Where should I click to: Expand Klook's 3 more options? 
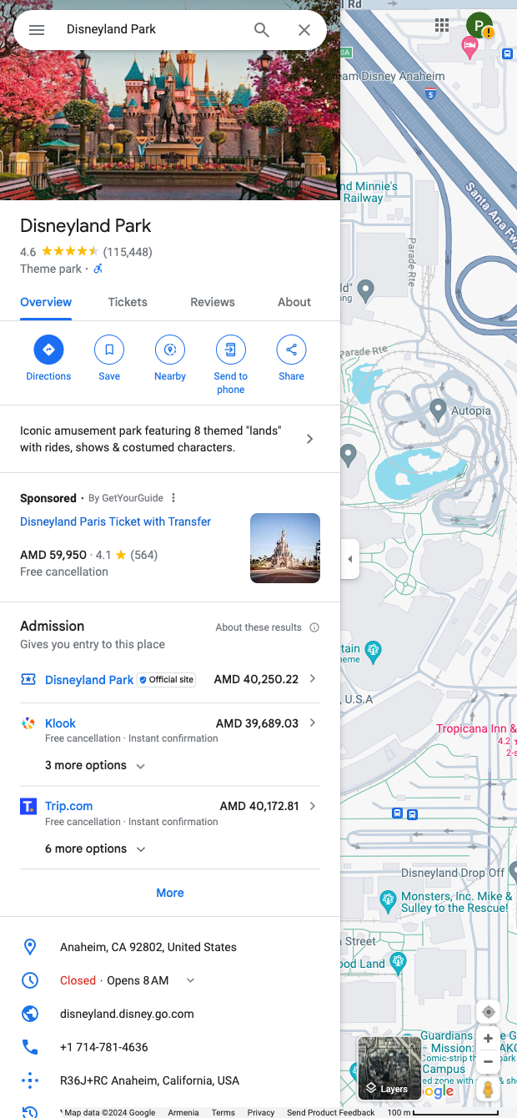(x=95, y=766)
